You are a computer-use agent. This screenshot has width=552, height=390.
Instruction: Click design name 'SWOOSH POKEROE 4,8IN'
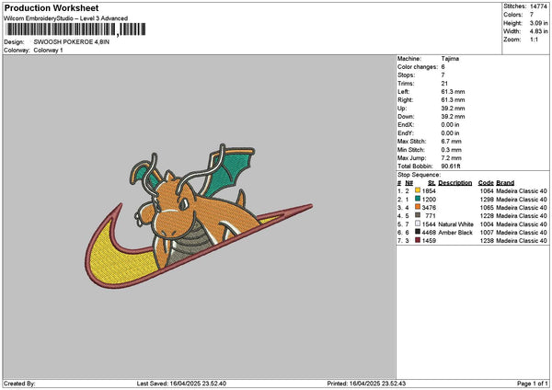pyautogui.click(x=72, y=42)
